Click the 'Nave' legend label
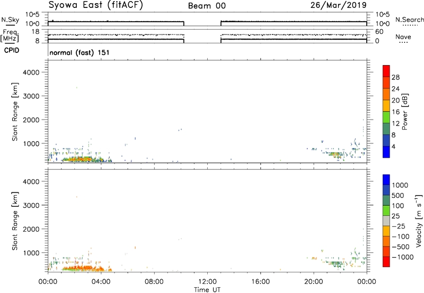This screenshot has width=424, height=293. coord(403,36)
